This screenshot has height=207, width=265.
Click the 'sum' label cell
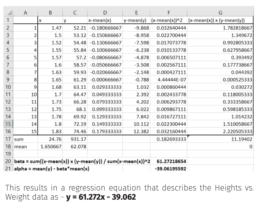click(25, 139)
